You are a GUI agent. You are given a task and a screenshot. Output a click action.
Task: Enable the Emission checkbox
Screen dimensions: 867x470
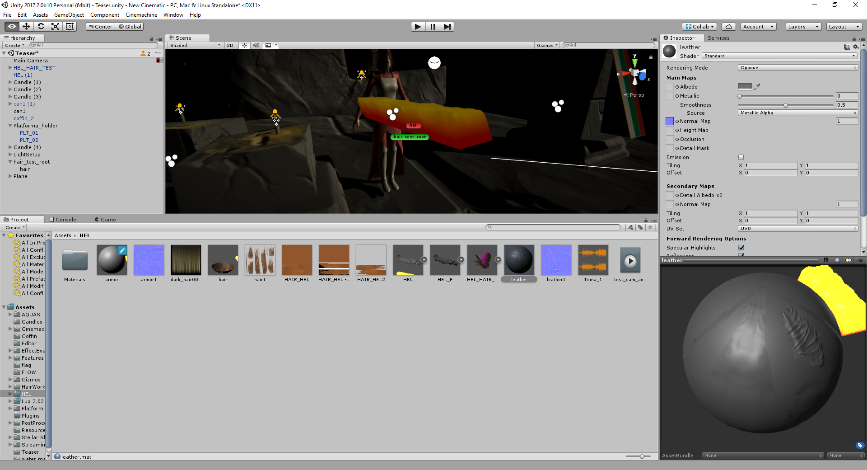click(x=741, y=157)
